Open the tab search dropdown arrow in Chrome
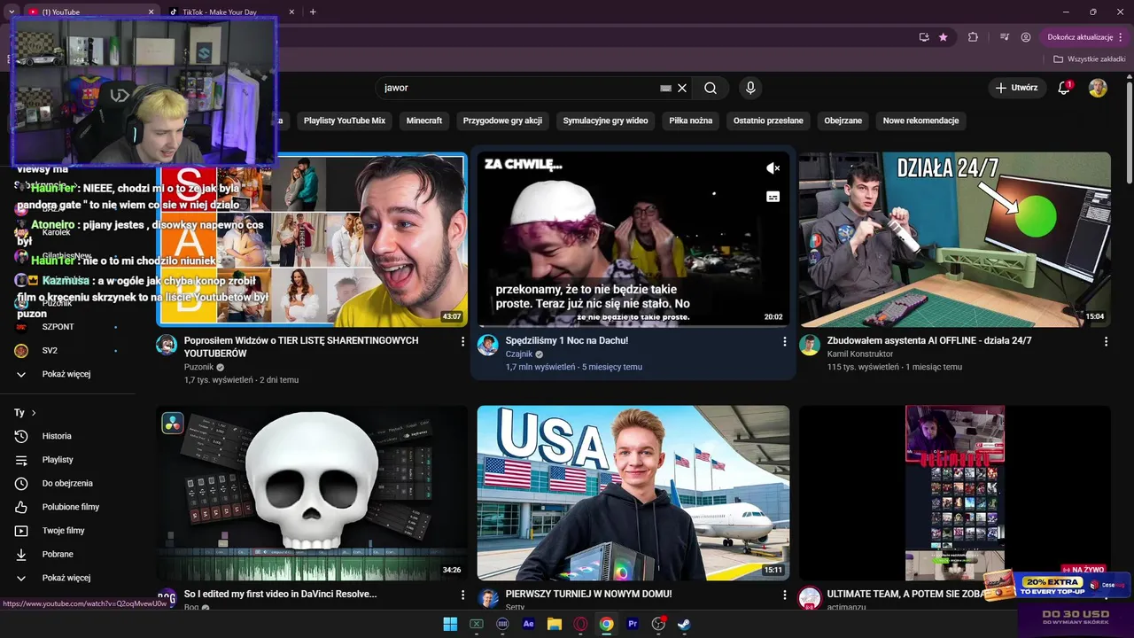The height and width of the screenshot is (638, 1134). (12, 12)
